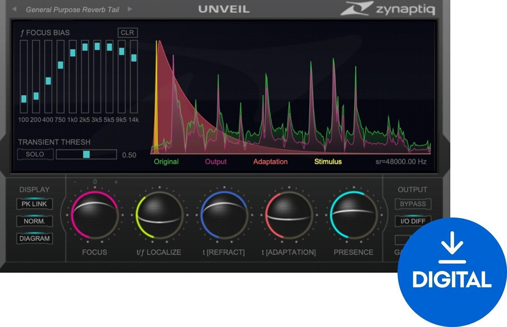Click the next preset arrow

point(131,9)
